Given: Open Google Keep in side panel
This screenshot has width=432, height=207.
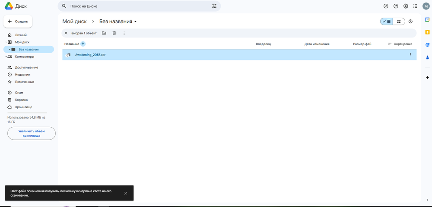Looking at the screenshot, I should (x=427, y=32).
